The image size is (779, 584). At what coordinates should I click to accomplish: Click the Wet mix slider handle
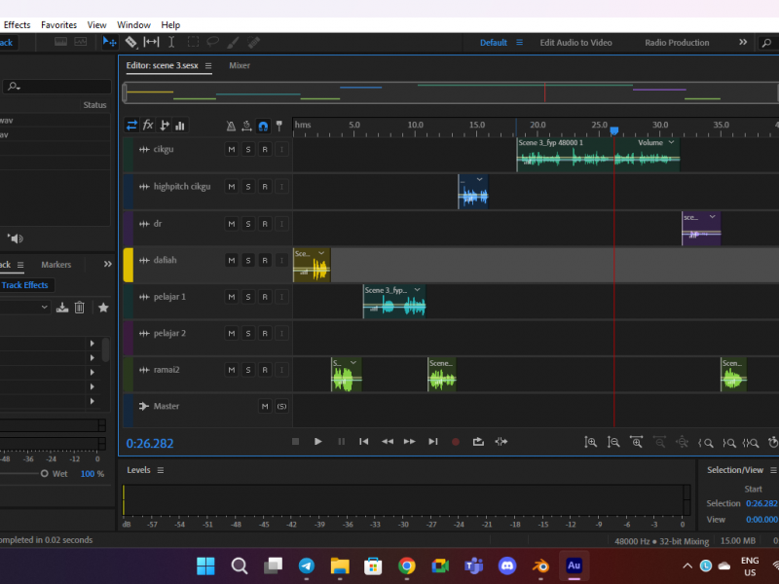point(44,473)
